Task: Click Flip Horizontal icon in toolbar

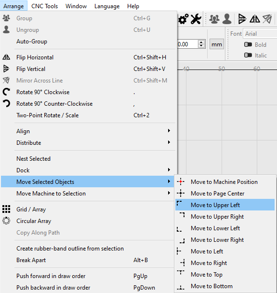Action: tap(255, 19)
